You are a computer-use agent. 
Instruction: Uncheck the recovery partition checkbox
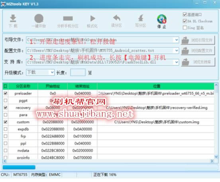(6, 108)
